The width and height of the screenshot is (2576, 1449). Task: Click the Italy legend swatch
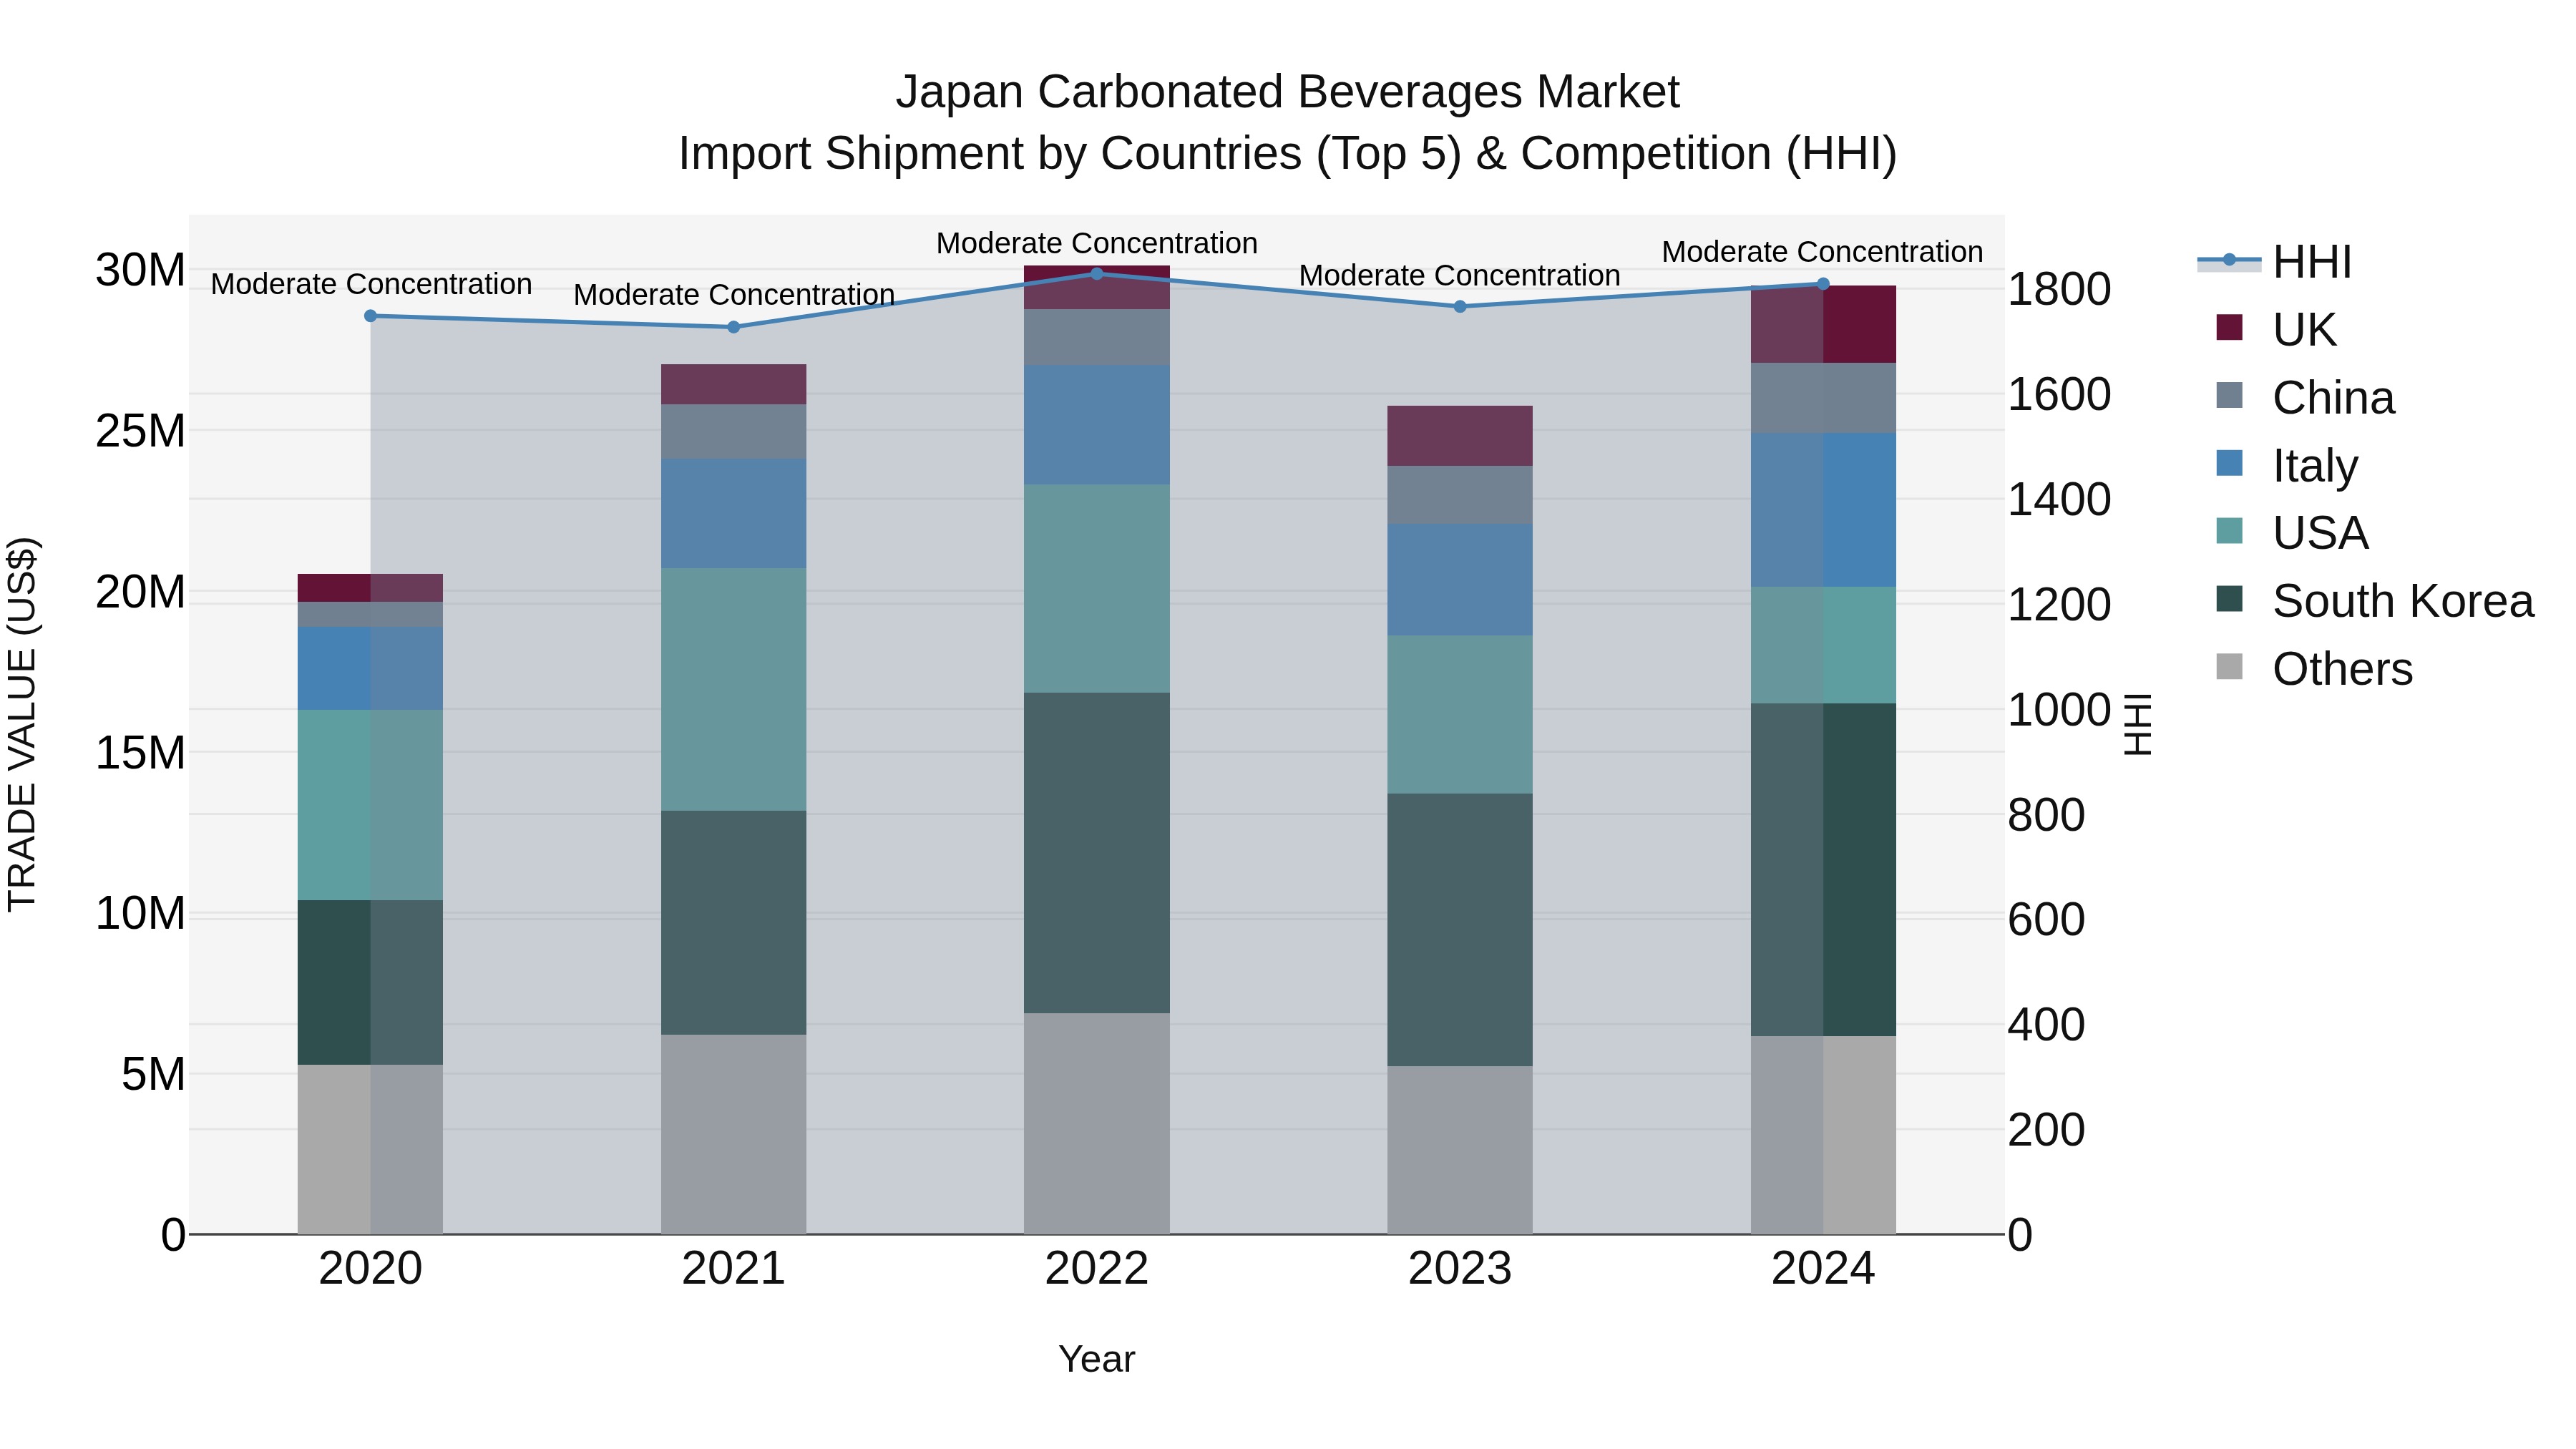click(x=2229, y=464)
